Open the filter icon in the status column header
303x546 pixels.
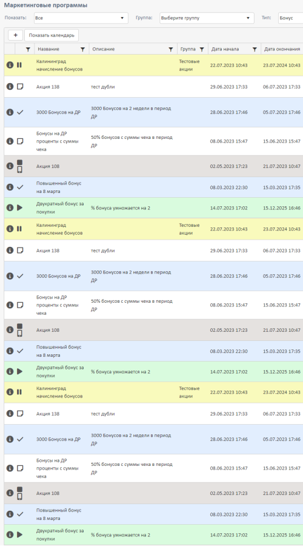coord(28,50)
